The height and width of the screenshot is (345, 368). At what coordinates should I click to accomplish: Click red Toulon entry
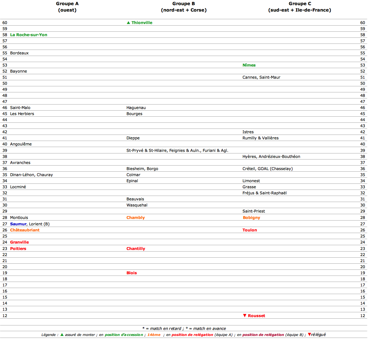250,230
